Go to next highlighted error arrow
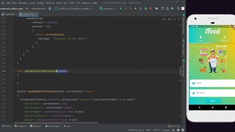235x132 pixels. coord(179,19)
